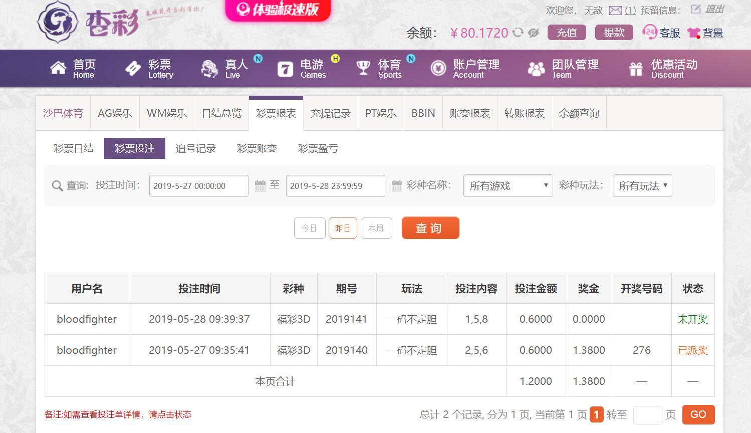Select the 彩票报表 tab

pos(276,113)
